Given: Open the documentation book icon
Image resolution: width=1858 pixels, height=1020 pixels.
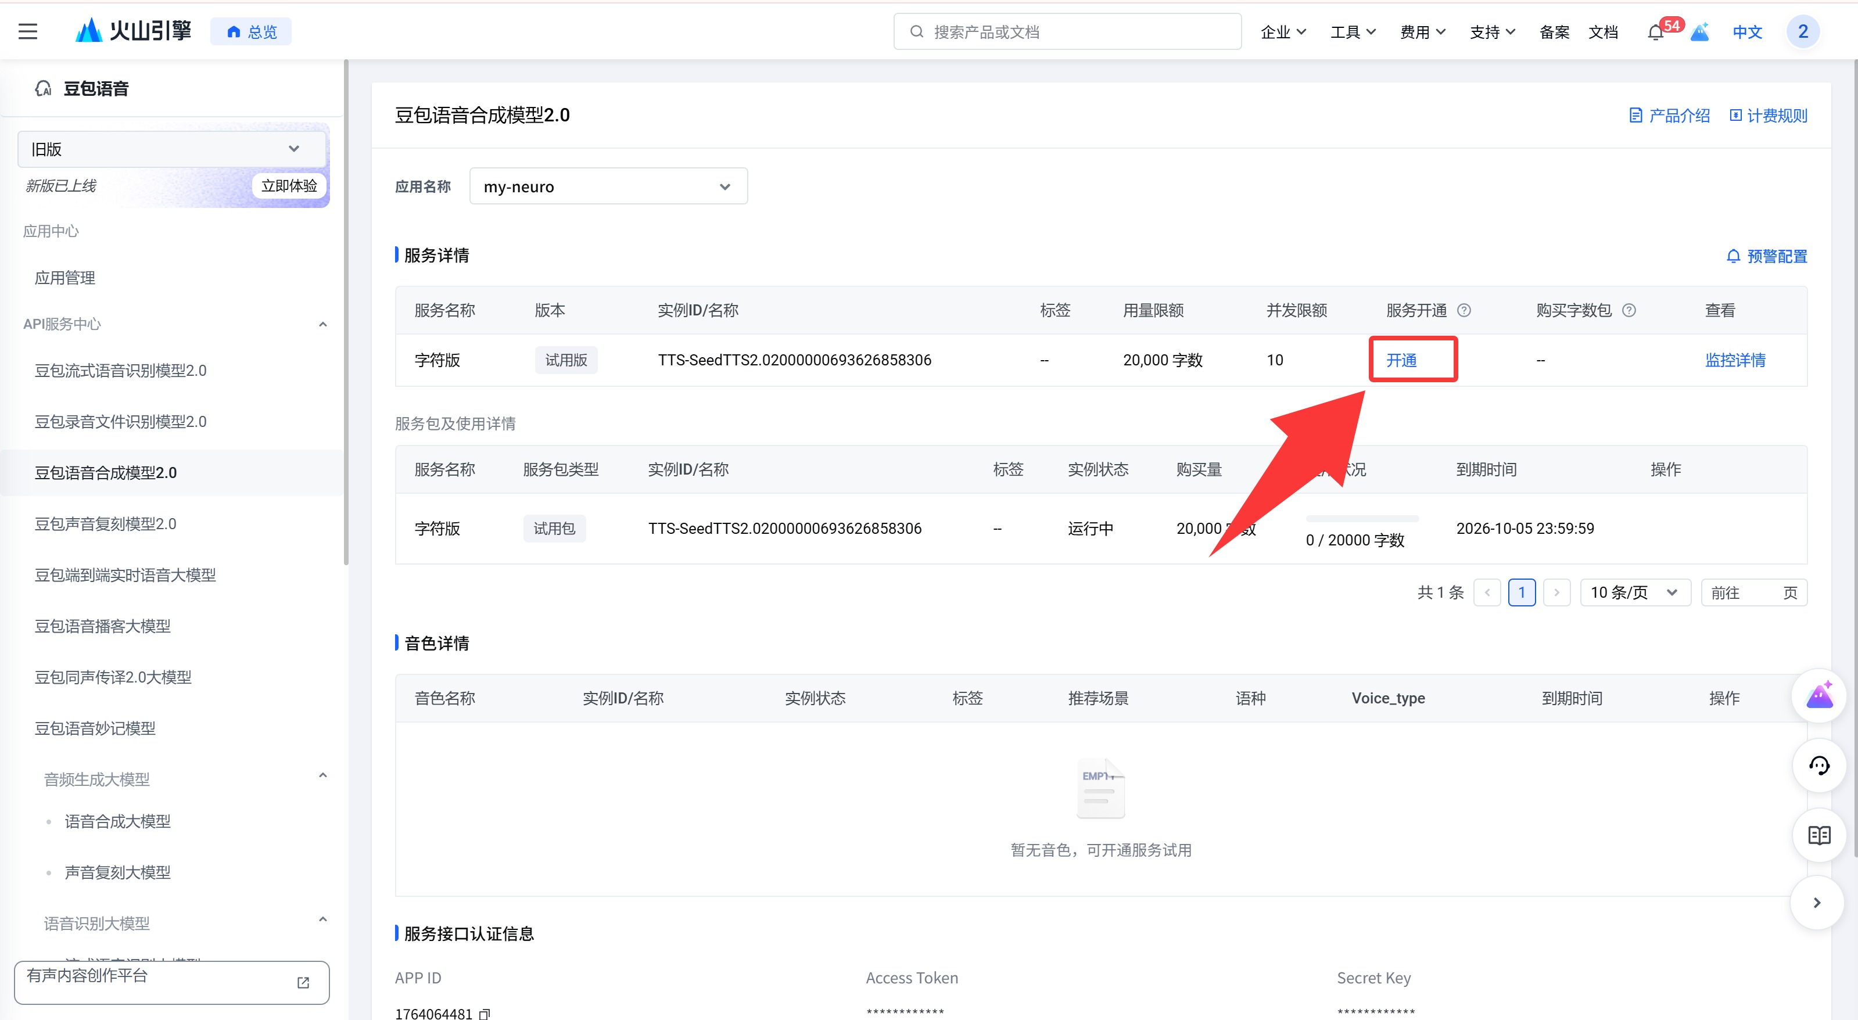Looking at the screenshot, I should 1818,835.
